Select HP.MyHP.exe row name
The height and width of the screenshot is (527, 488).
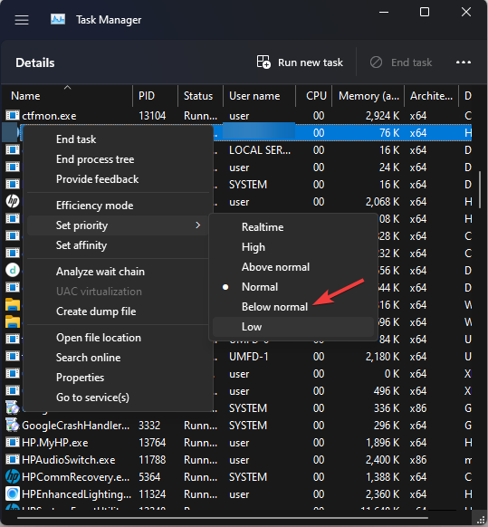pyautogui.click(x=55, y=442)
